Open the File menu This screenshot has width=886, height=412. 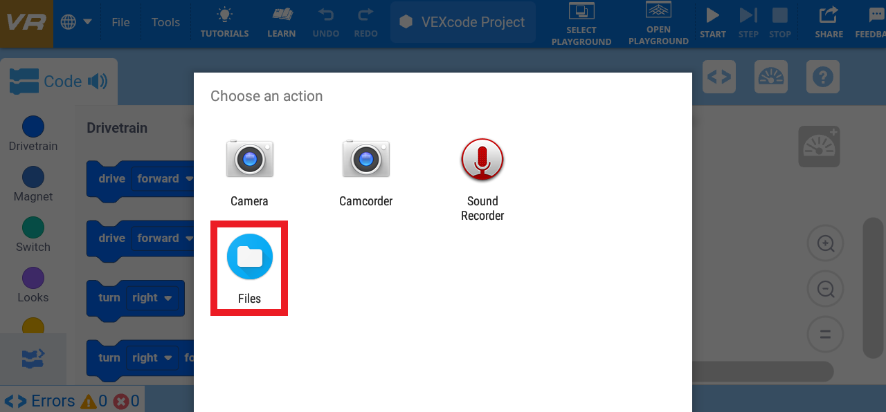pos(120,21)
